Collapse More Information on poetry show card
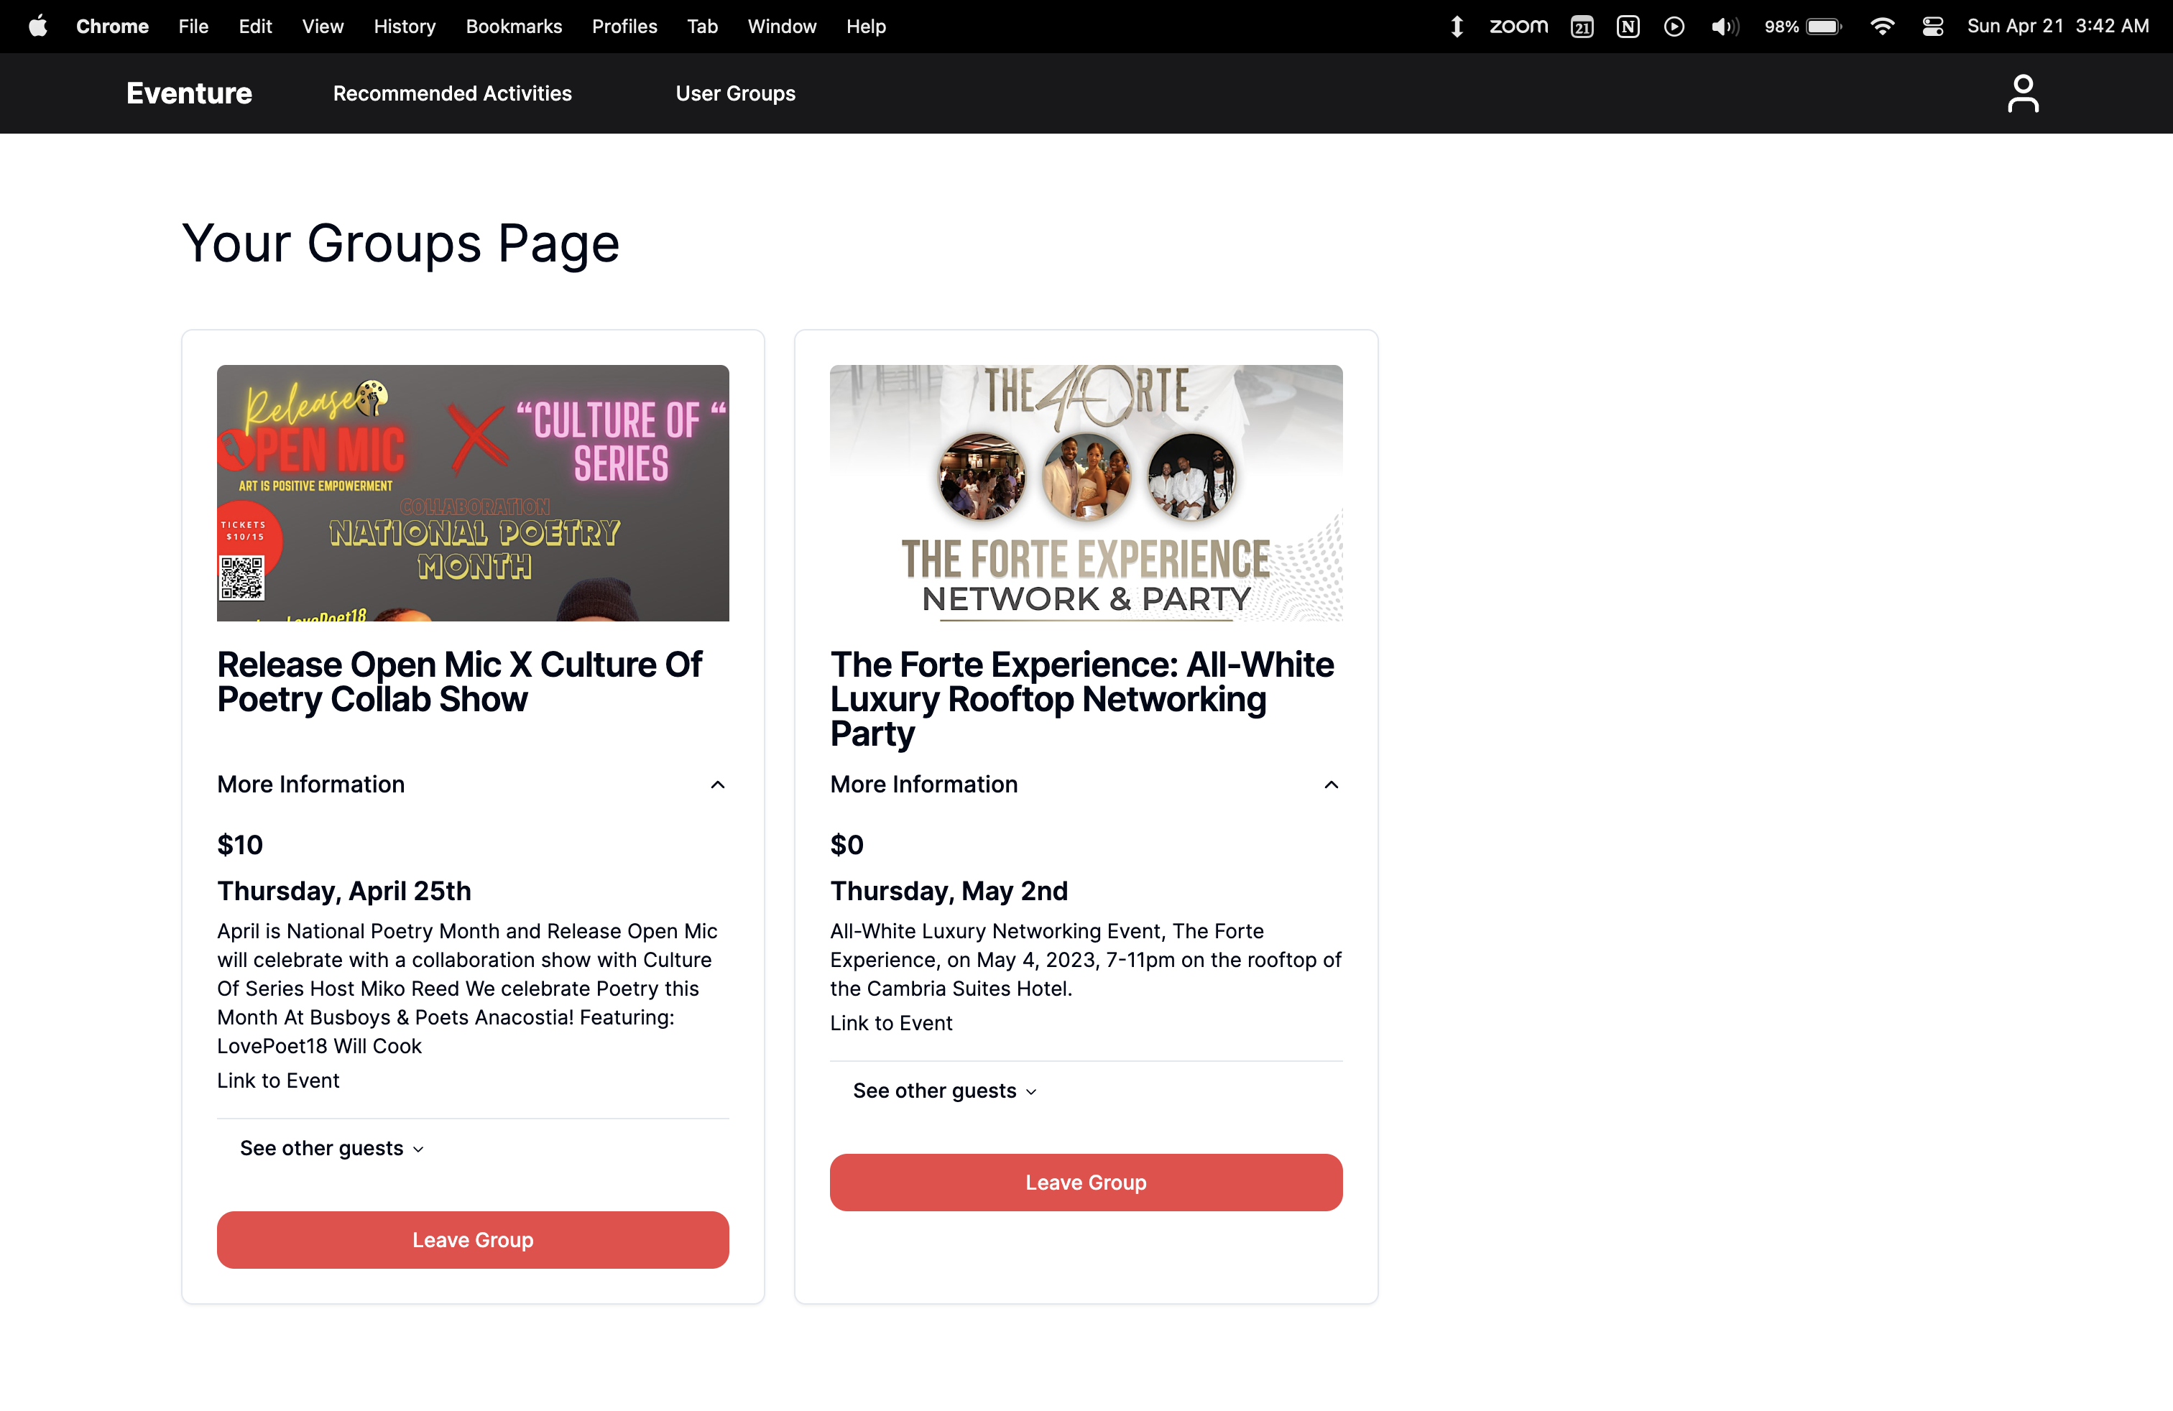 coord(718,785)
